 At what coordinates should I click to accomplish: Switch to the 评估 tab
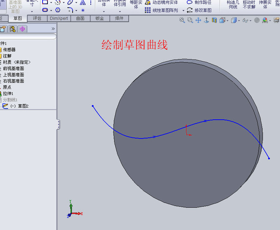[37, 18]
